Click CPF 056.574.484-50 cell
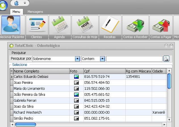 105,83
